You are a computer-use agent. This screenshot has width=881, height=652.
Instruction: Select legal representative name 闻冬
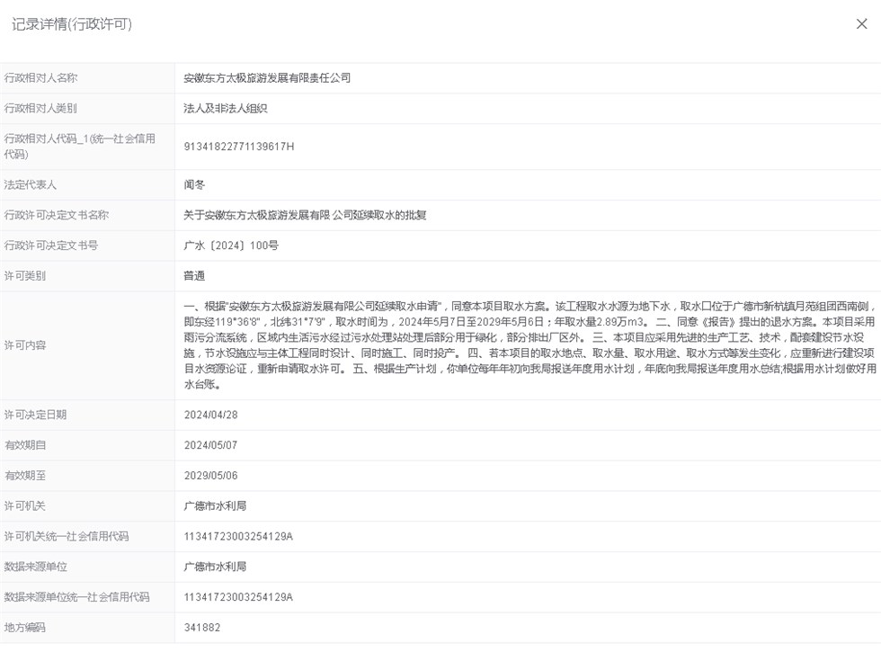click(x=194, y=185)
